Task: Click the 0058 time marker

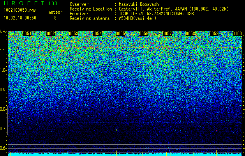Action: point(190,34)
